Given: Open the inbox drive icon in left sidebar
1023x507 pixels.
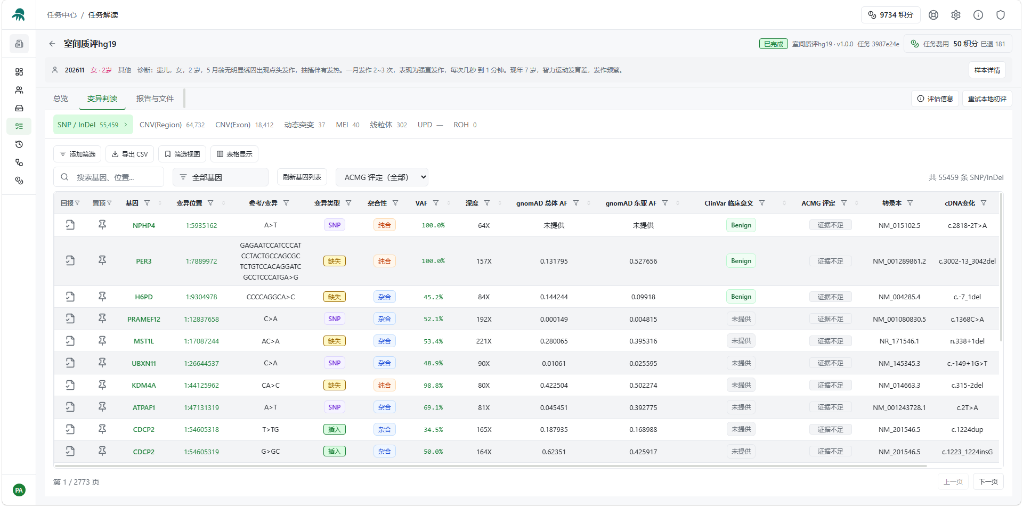Looking at the screenshot, I should (x=19, y=108).
